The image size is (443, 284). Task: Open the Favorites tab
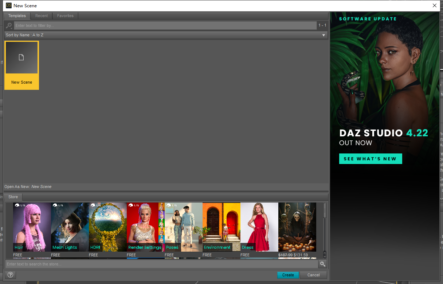pyautogui.click(x=65, y=16)
